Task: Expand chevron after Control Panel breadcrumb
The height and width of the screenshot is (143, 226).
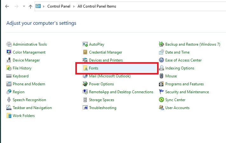Action: 74,6
